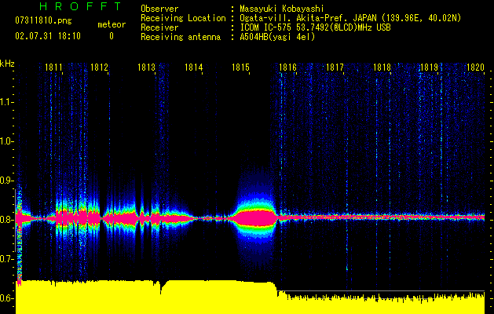Click the ICOM IC-575 receiver details
Viewport: 494px width, 314px height.
315,27
